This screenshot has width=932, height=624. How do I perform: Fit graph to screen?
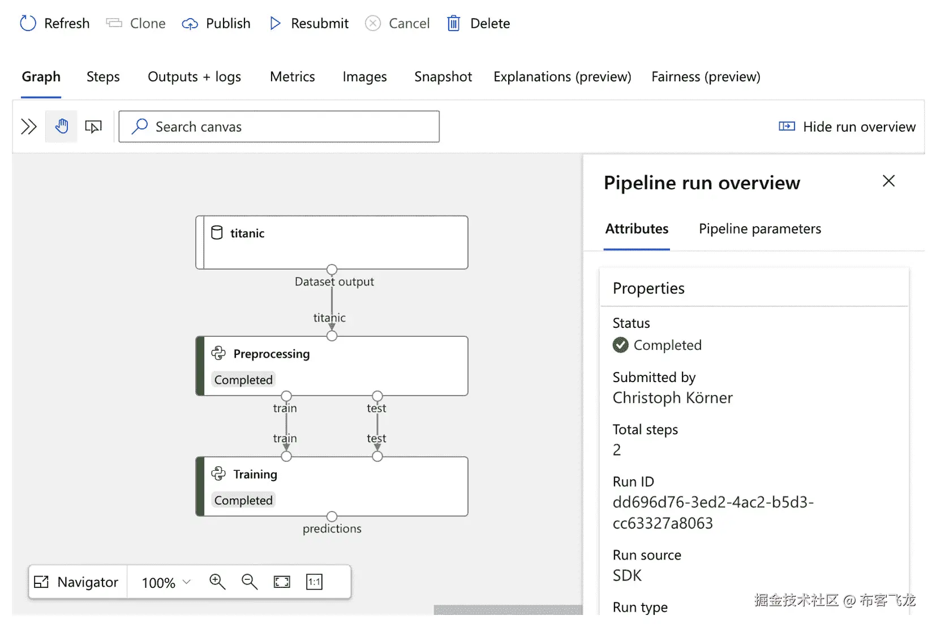click(282, 582)
